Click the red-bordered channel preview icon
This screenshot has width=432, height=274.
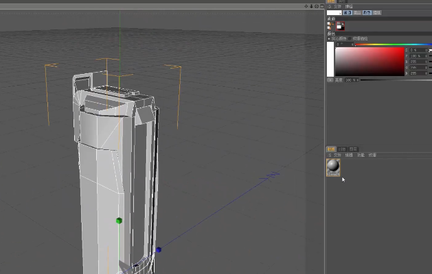[340, 26]
